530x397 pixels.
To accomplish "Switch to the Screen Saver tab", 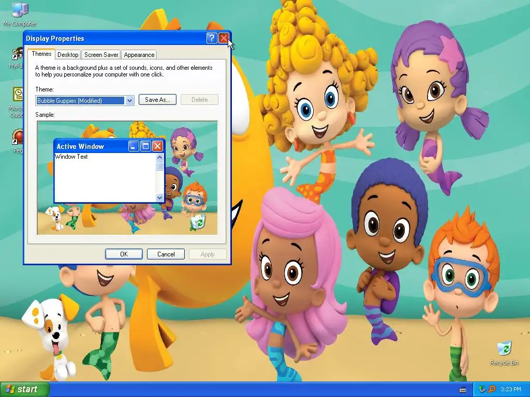I will click(101, 55).
